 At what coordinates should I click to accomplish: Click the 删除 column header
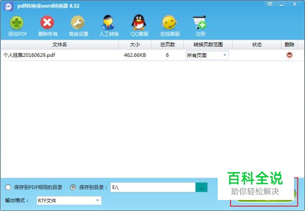pyautogui.click(x=289, y=45)
